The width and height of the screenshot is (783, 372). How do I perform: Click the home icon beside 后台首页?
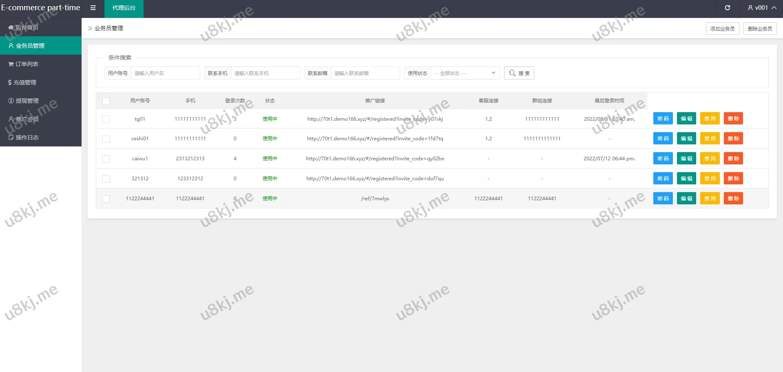[11, 27]
